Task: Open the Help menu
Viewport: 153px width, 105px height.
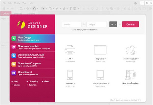Action: point(31,3)
